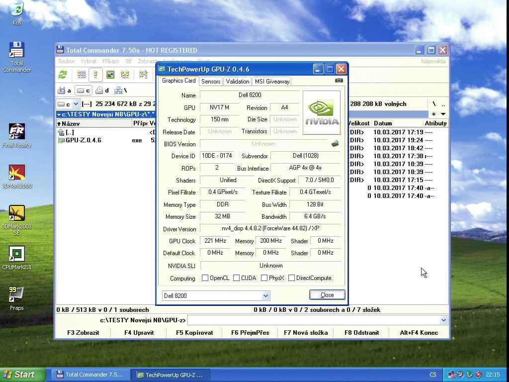Open right panel directory history arrow
Viewport: 509px width, 382px height.
coord(443,114)
